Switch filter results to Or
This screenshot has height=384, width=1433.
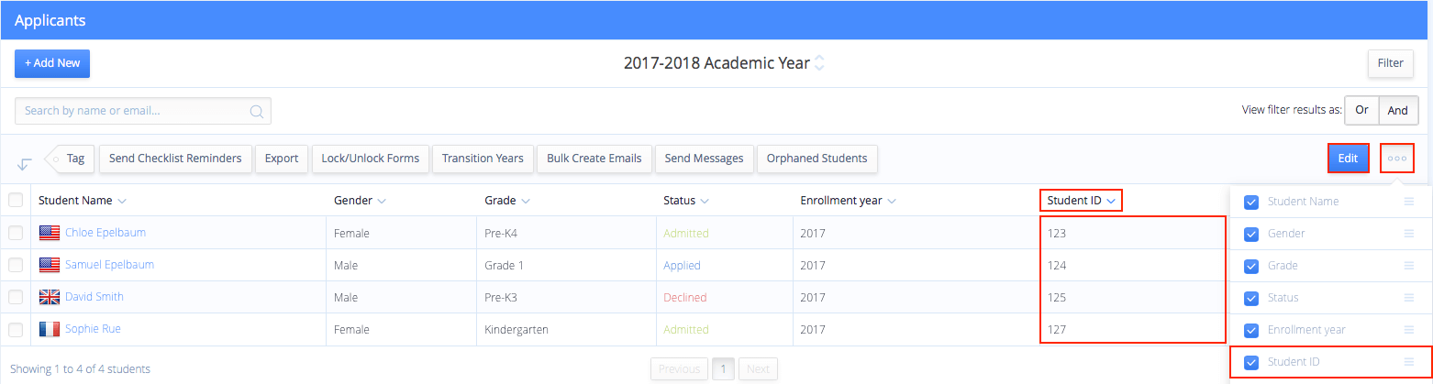pos(1361,110)
